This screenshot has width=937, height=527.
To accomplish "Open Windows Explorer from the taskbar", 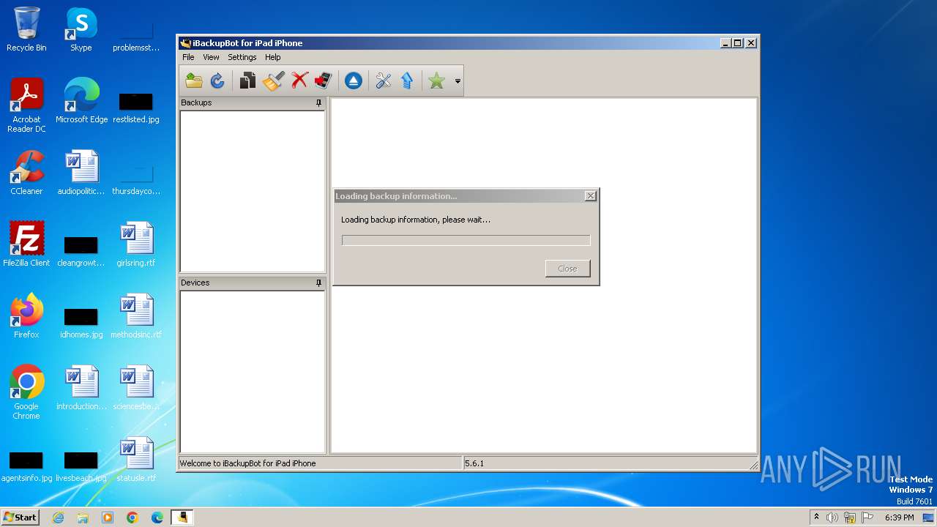I will (x=83, y=517).
